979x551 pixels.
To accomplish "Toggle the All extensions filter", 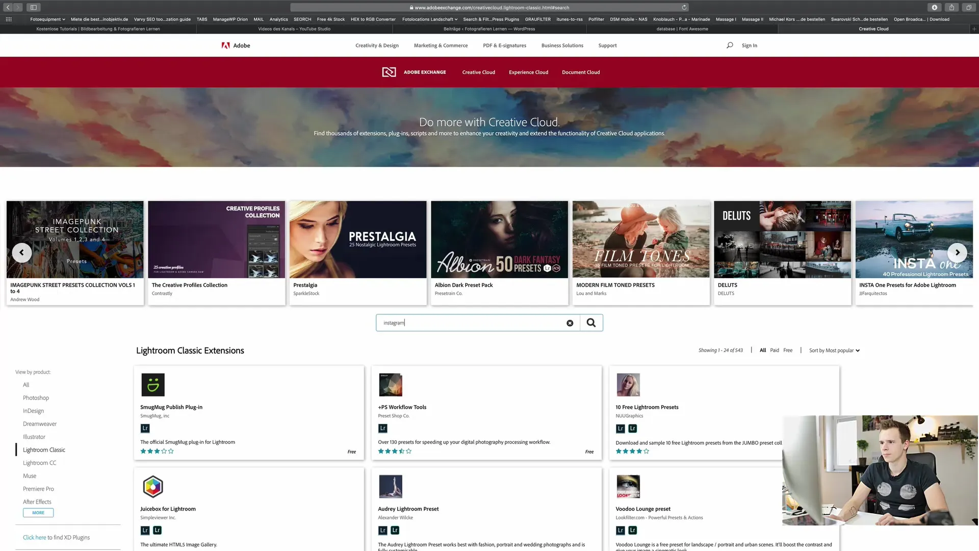I will click(763, 350).
